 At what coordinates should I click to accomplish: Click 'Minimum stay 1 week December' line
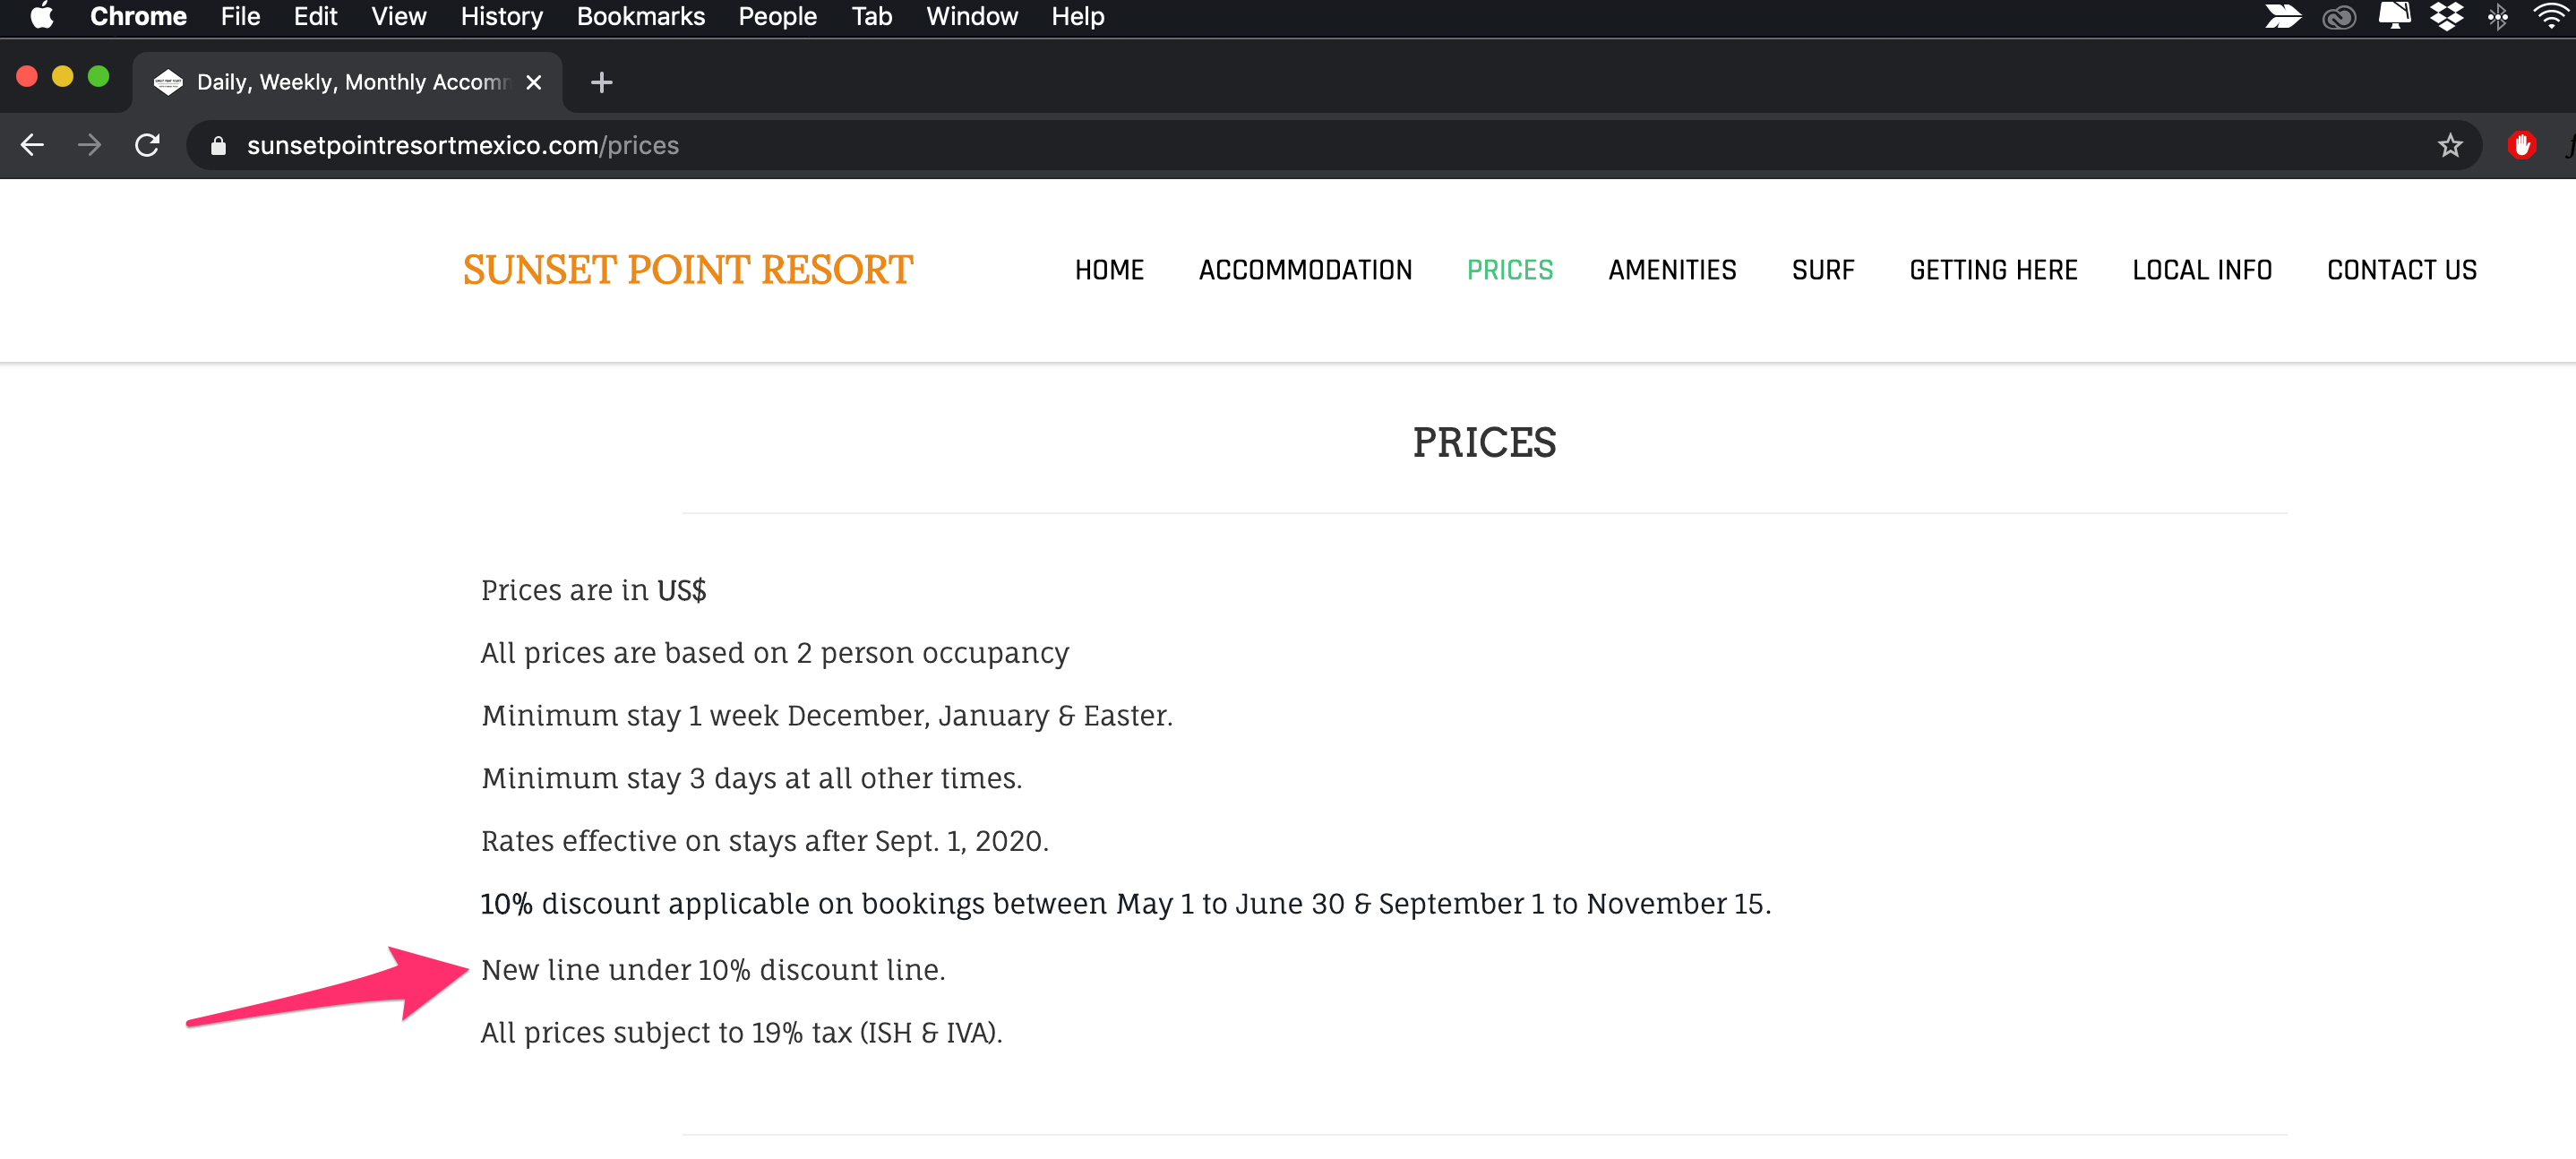pyautogui.click(x=827, y=716)
